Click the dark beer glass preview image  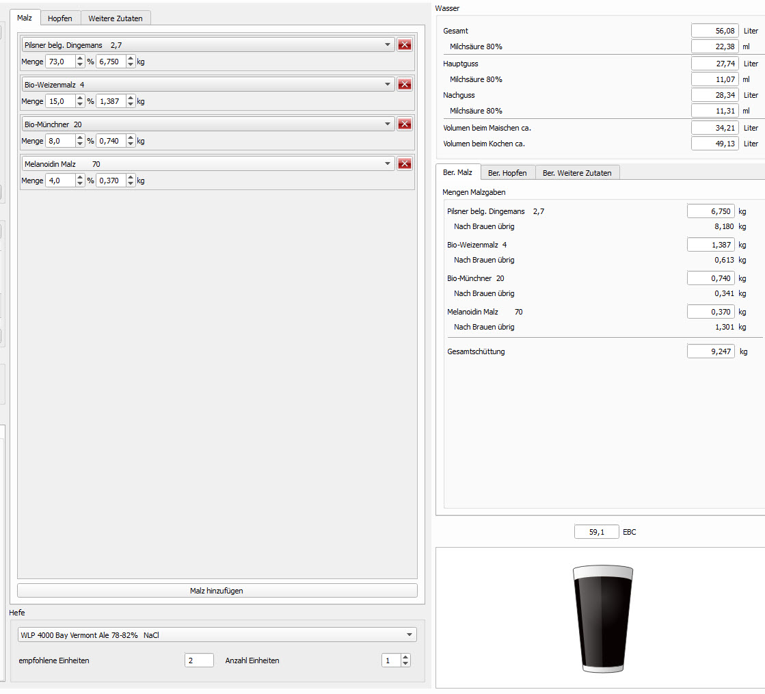point(602,619)
